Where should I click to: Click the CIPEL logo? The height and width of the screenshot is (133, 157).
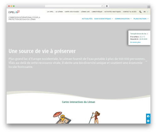[14, 12]
